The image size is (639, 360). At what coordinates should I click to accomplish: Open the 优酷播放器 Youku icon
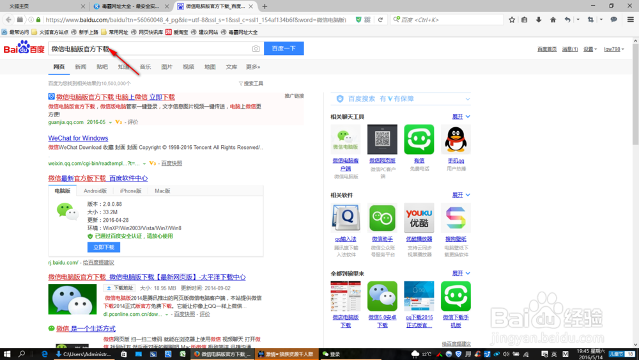pos(419,217)
